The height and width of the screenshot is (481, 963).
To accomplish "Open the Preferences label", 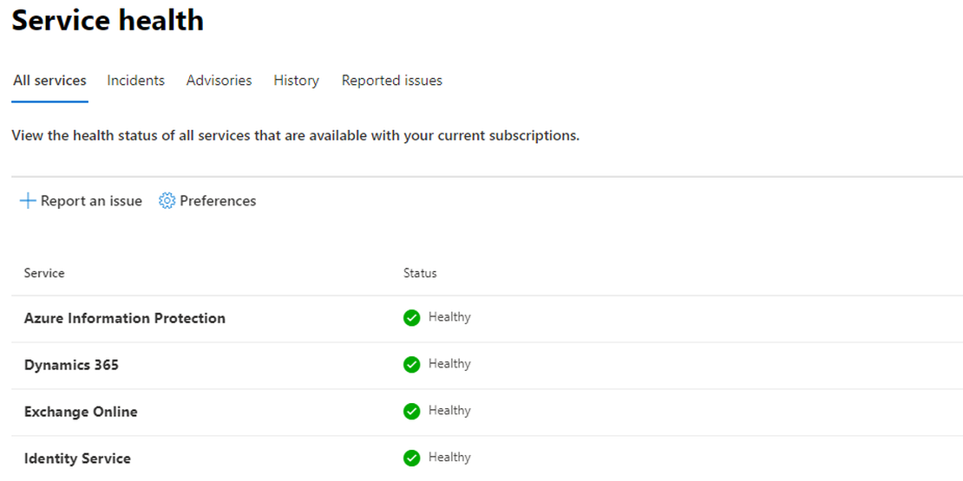I will (x=218, y=200).
